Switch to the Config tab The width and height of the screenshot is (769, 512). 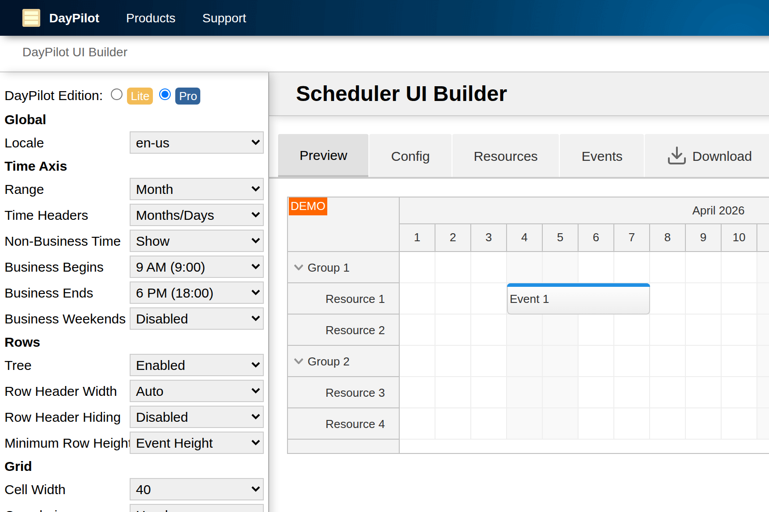(410, 155)
